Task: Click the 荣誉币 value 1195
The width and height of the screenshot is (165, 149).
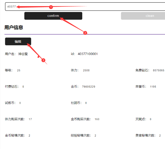Action: click(153, 87)
